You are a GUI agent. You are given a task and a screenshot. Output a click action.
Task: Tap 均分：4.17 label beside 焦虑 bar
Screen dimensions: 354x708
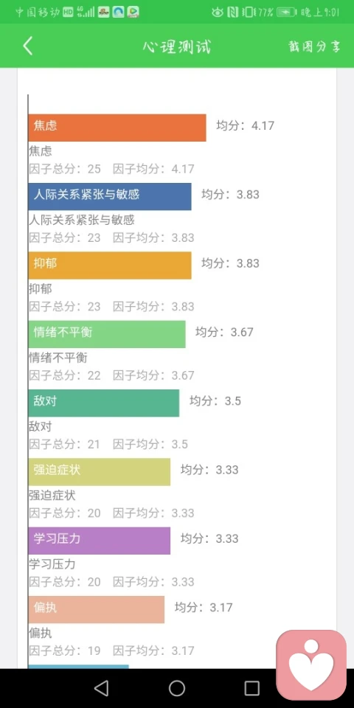click(245, 125)
